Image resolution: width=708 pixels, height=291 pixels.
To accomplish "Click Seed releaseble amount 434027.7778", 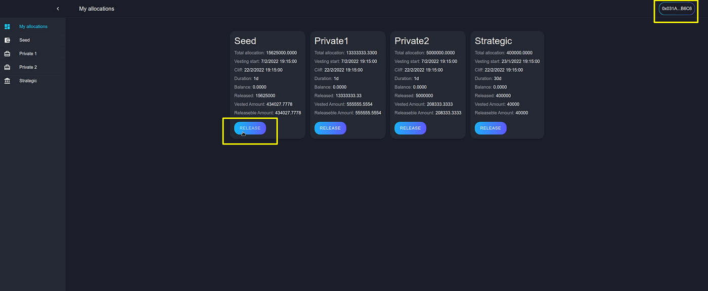I will click(288, 113).
